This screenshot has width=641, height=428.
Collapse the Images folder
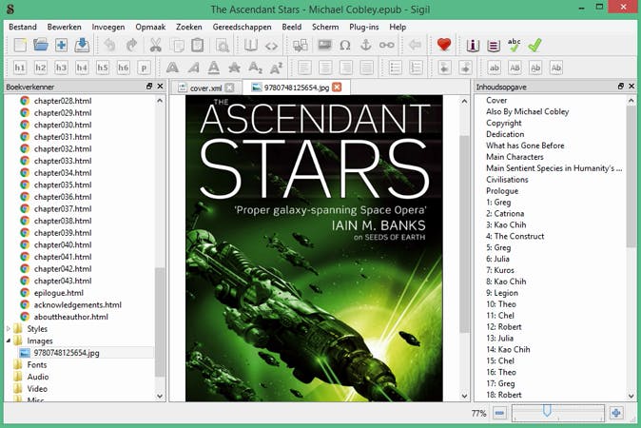click(9, 340)
